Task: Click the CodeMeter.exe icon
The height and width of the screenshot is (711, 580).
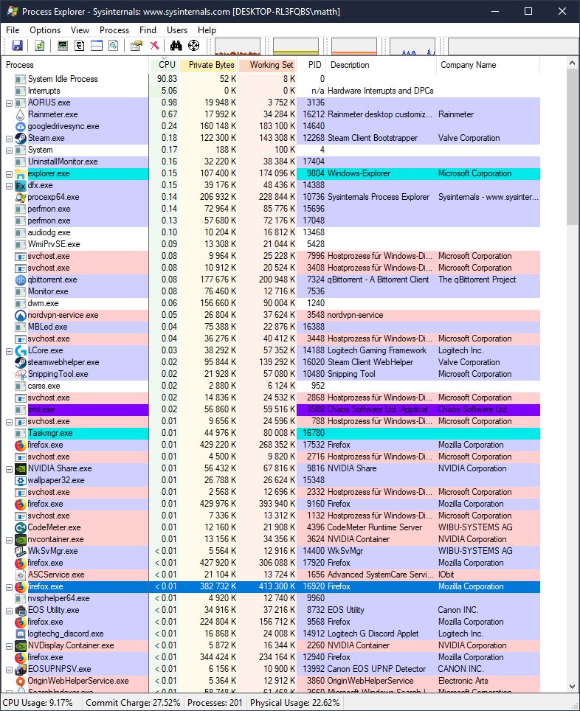Action: [20, 527]
